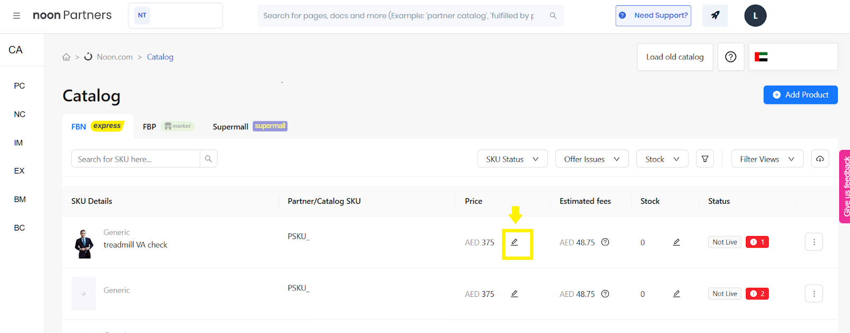
Task: Open issue badge showing 2
Action: click(757, 294)
